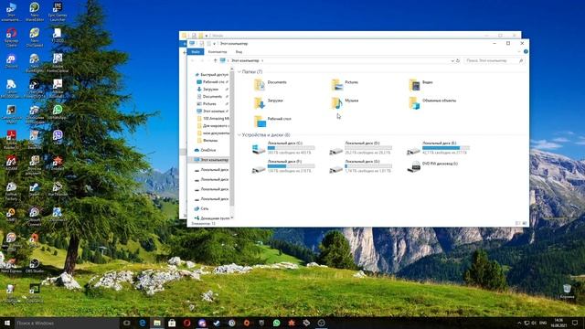Select OBS Studio desktop shortcut
585x329 pixels.
point(35,266)
